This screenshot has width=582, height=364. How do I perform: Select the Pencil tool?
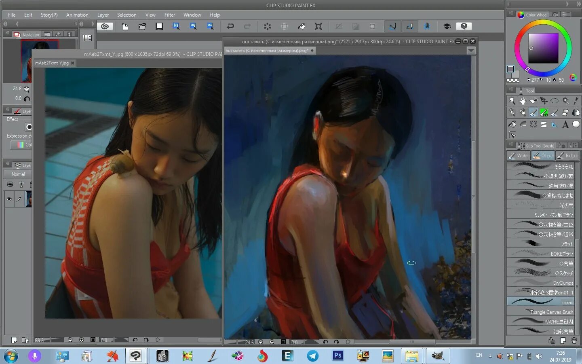click(x=523, y=112)
